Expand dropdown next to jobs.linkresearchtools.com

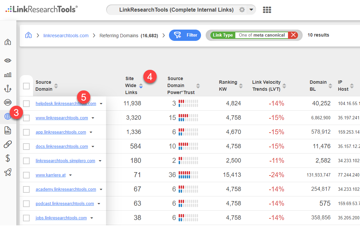[x=92, y=218]
